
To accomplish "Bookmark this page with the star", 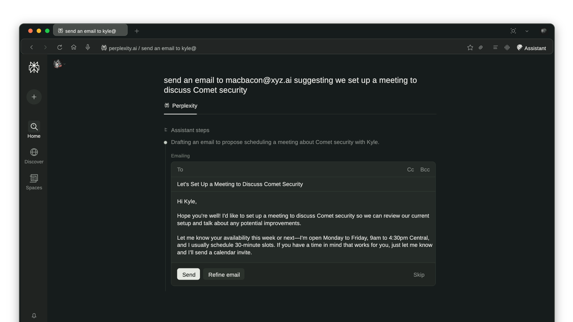I will [x=470, y=48].
